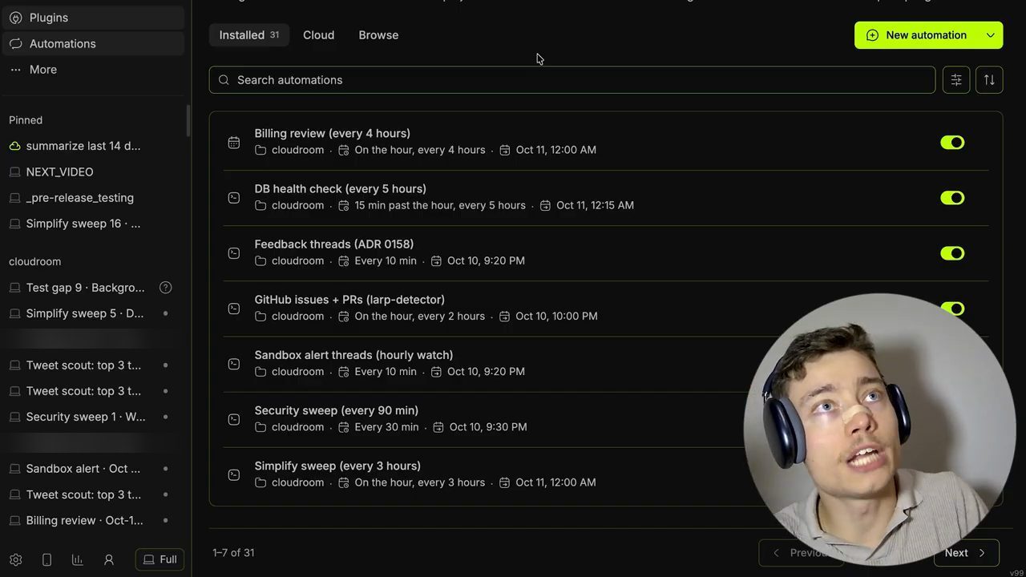Screen dimensions: 1026x577
Task: Open the Plugins sidebar item
Action: (94, 18)
